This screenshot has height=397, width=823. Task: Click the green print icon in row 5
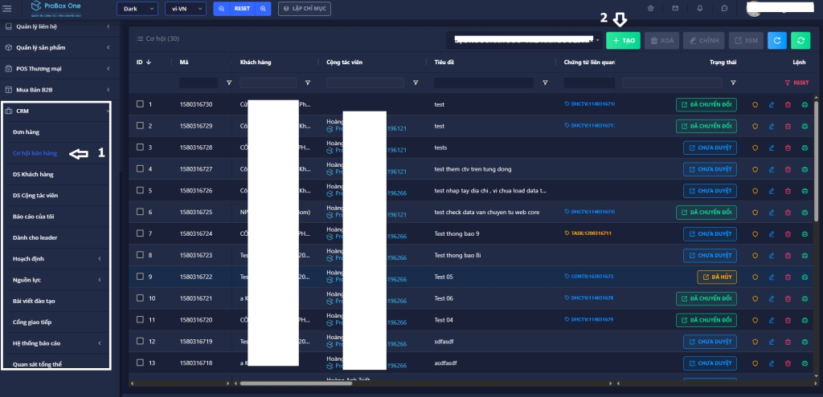point(805,191)
